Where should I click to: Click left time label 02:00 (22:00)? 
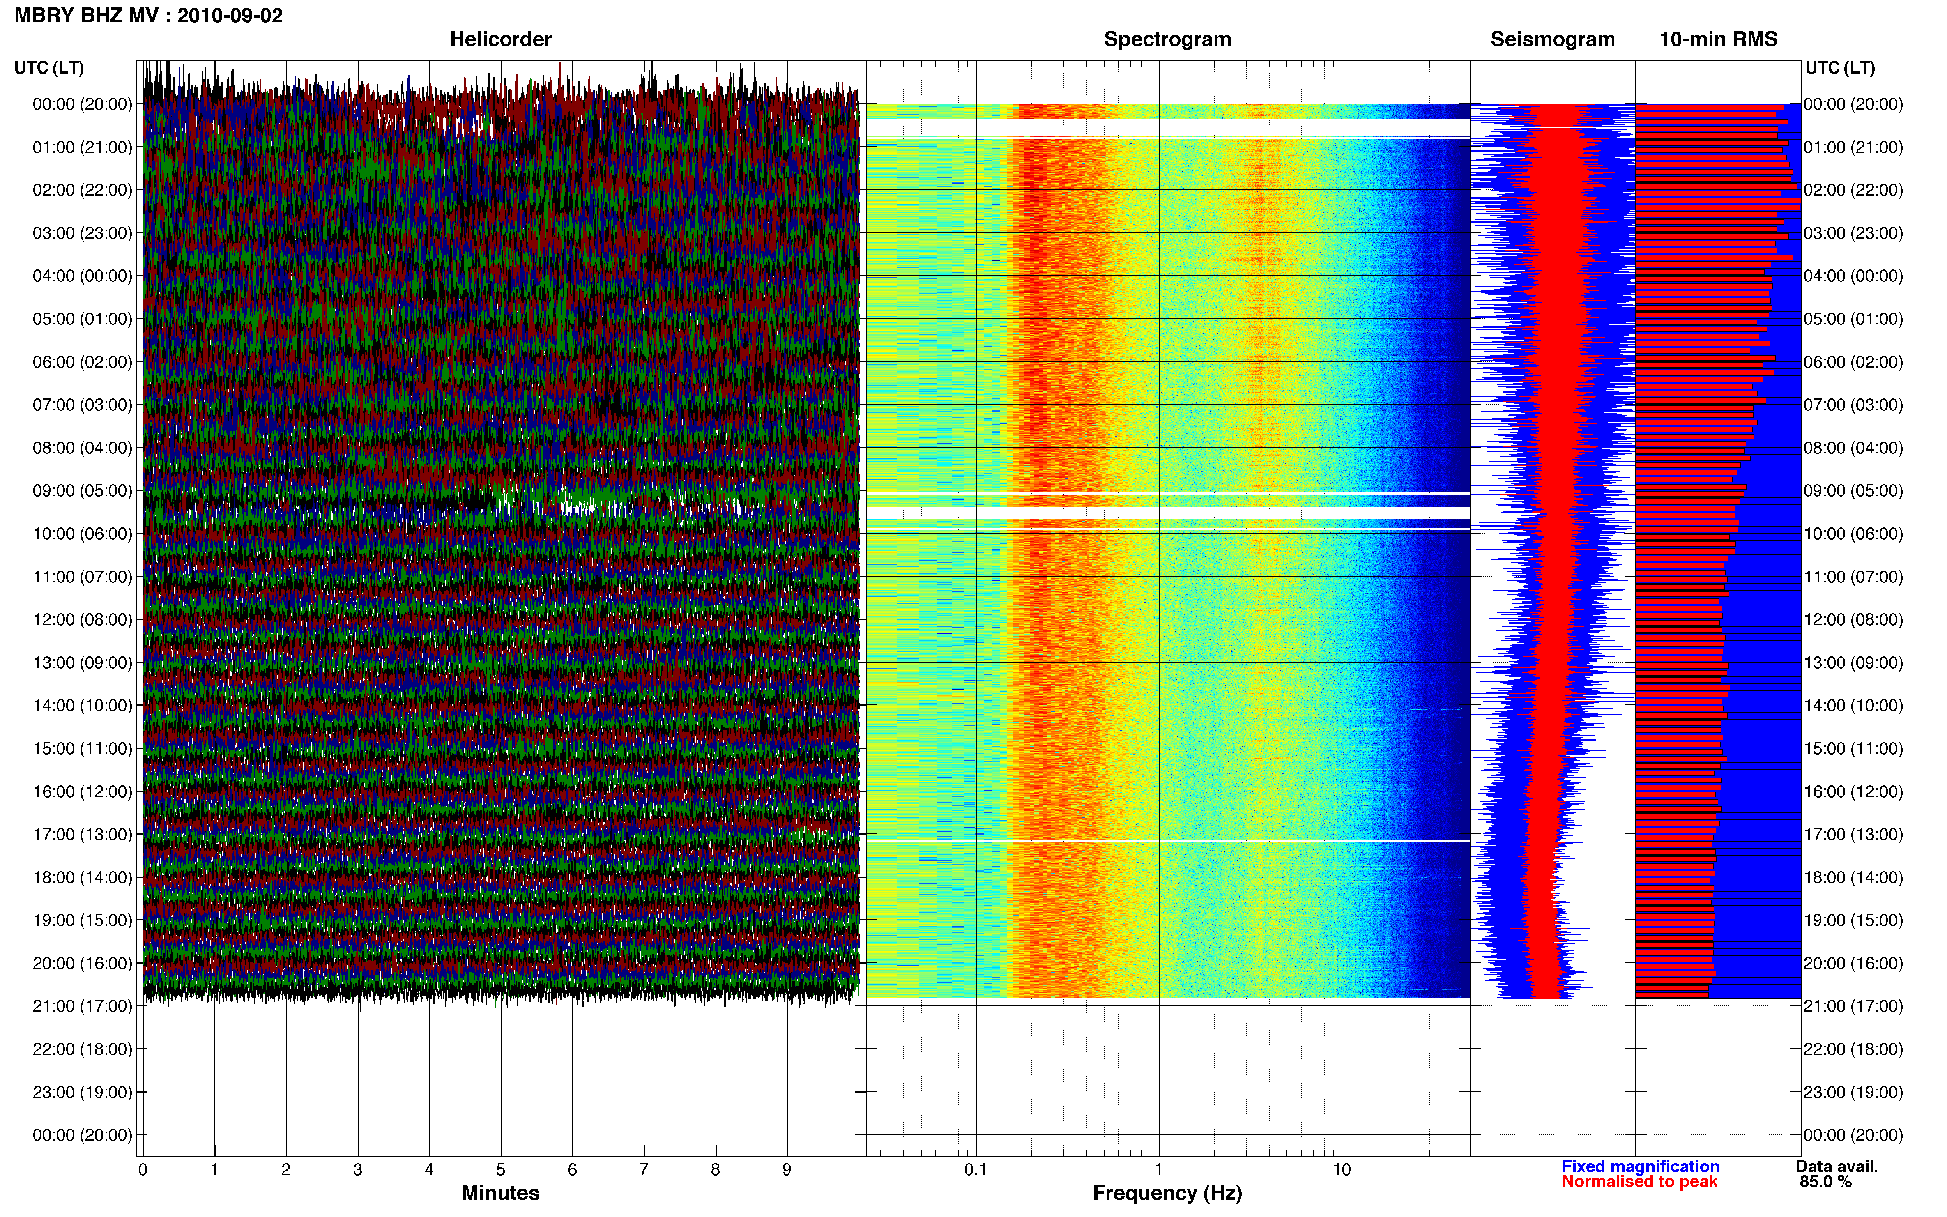tap(82, 190)
